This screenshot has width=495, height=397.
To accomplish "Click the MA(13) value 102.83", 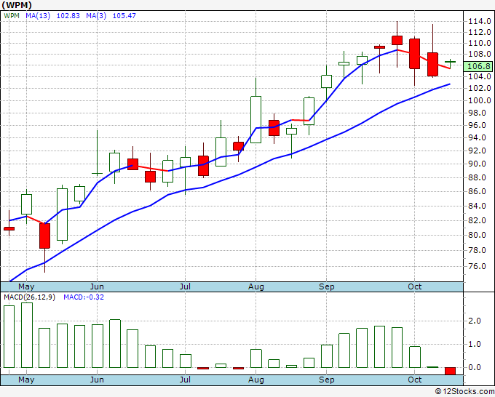I will click(68, 15).
